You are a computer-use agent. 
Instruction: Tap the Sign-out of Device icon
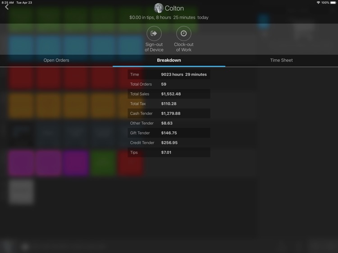click(x=154, y=33)
